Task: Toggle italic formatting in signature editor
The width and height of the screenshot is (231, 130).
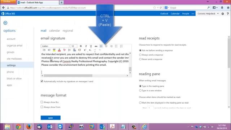Action: point(86,46)
